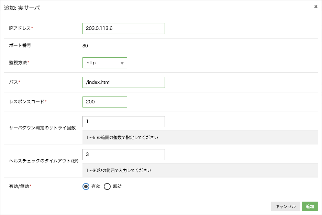This screenshot has width=322, height=215.
Task: Click the port number value 80
Action: [x=85, y=46]
